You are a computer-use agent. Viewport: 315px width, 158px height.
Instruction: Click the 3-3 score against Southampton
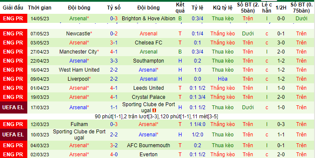point(114,61)
